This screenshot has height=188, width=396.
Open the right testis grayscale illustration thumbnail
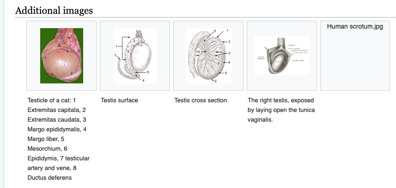pos(282,55)
